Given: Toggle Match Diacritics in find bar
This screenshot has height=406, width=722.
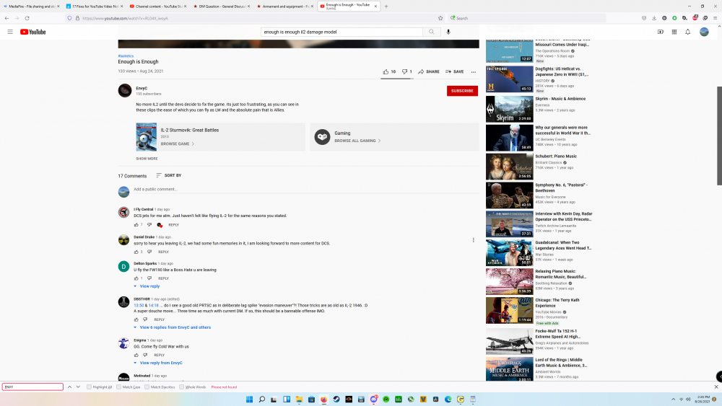Looking at the screenshot, I should pyautogui.click(x=147, y=387).
